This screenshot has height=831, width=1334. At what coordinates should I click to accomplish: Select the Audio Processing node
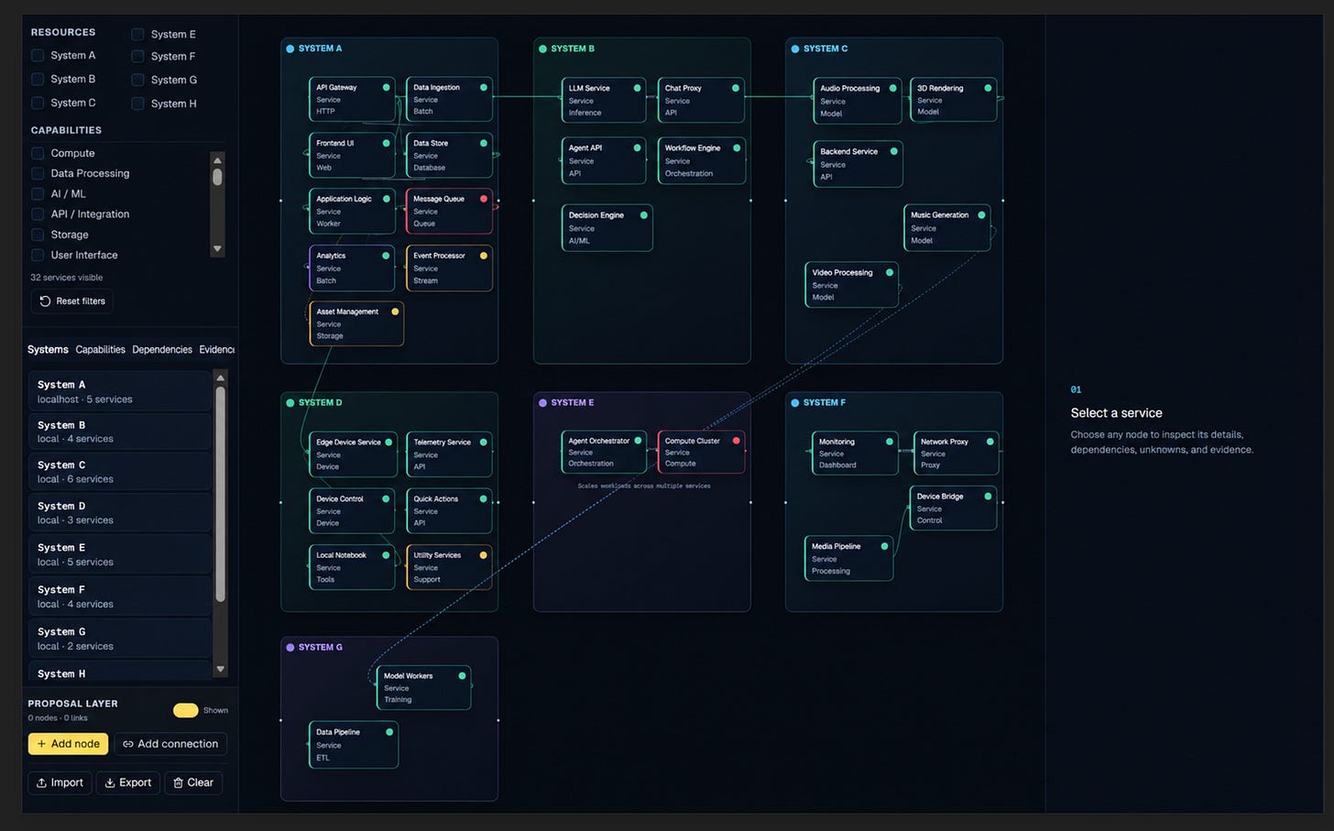[858, 101]
